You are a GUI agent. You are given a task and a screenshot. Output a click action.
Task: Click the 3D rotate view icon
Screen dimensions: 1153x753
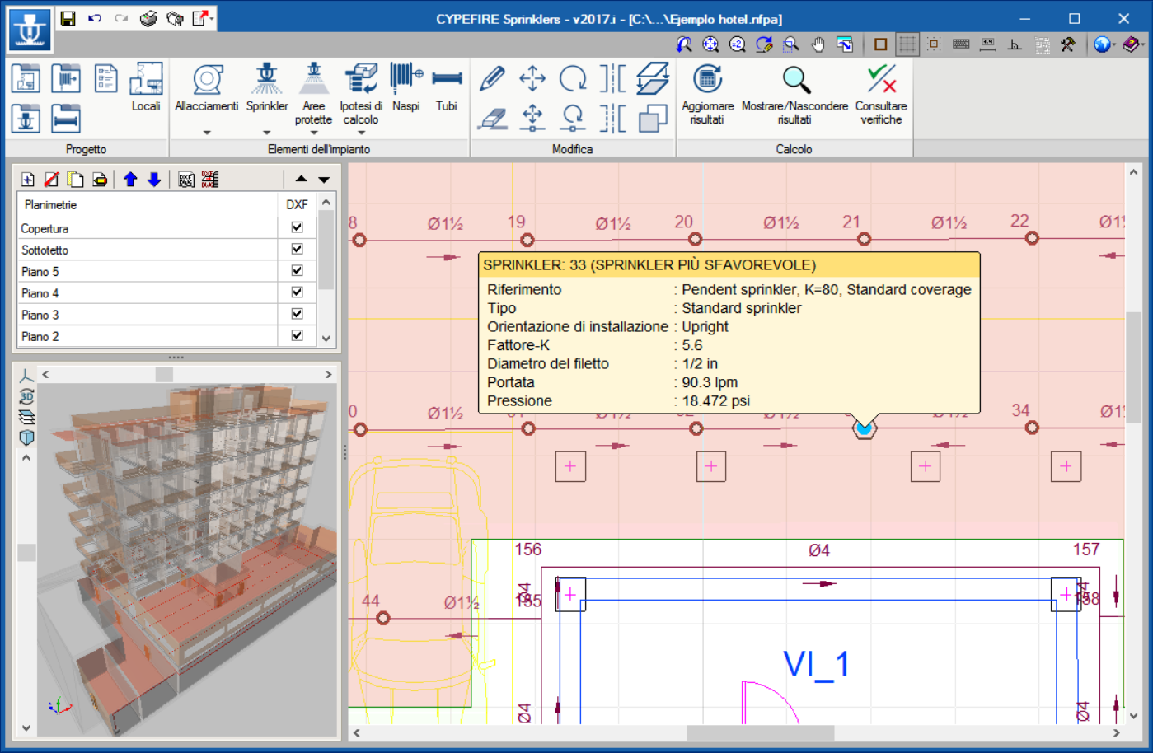[x=26, y=396]
